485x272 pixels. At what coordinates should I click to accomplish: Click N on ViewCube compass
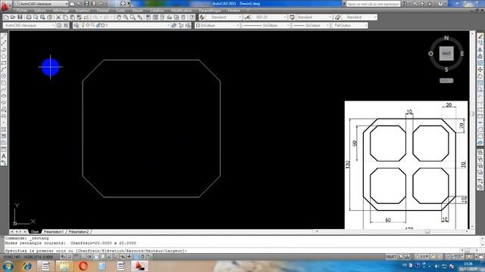click(446, 38)
